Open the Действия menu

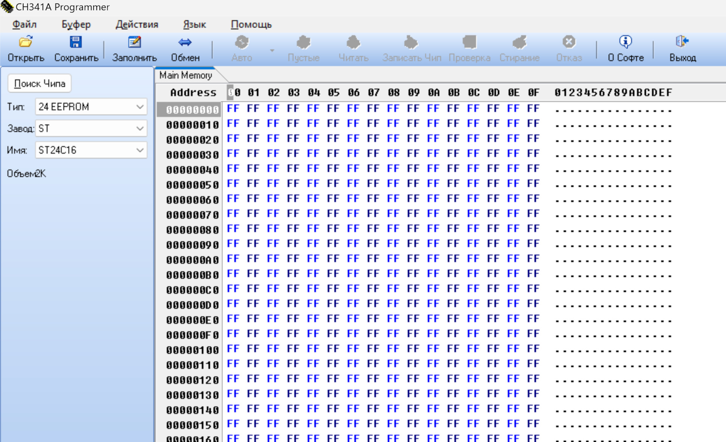[137, 25]
